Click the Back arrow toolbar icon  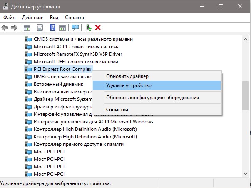click(5, 28)
